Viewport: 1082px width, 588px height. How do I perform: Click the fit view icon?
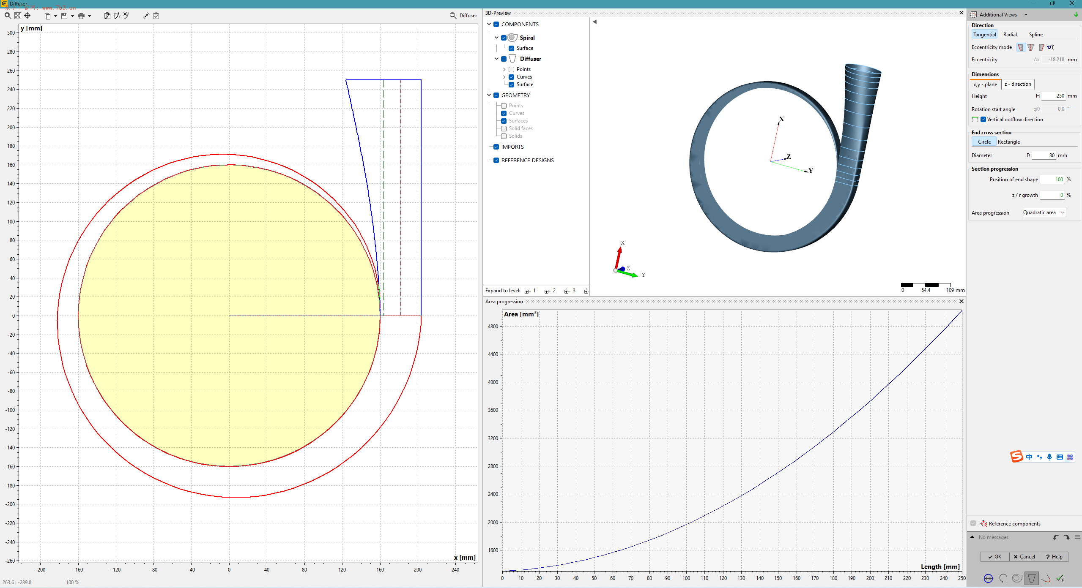[17, 16]
